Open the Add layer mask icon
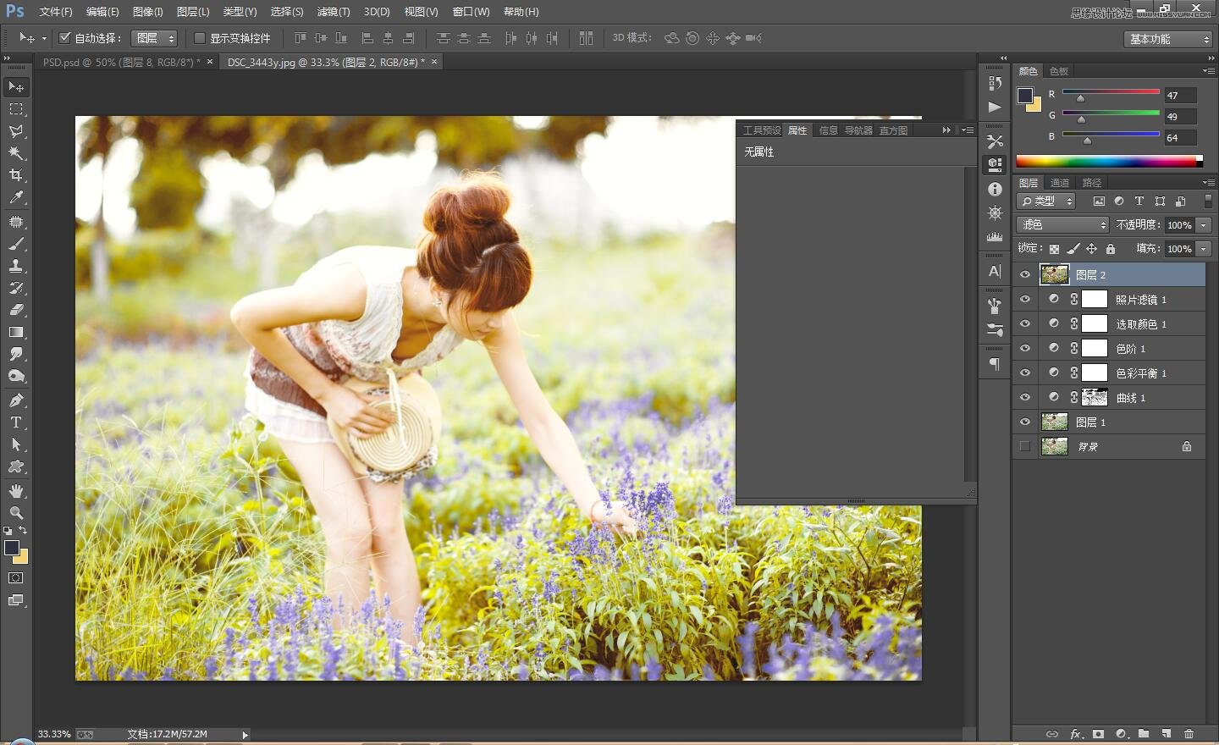The width and height of the screenshot is (1219, 745). click(1098, 734)
